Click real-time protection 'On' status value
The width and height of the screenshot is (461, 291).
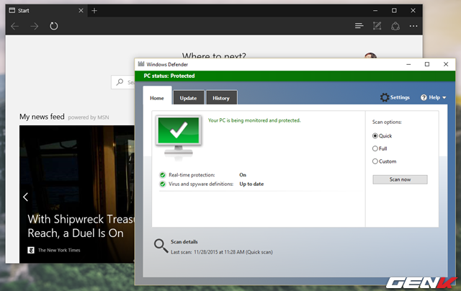(243, 175)
